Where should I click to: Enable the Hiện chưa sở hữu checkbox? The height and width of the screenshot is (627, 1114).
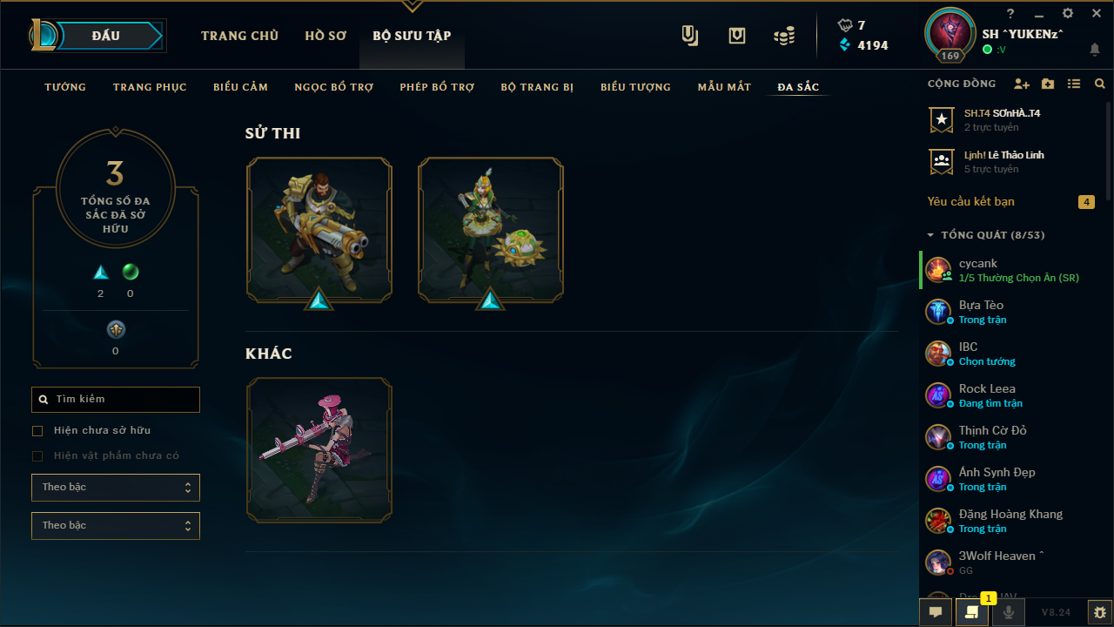pos(37,431)
